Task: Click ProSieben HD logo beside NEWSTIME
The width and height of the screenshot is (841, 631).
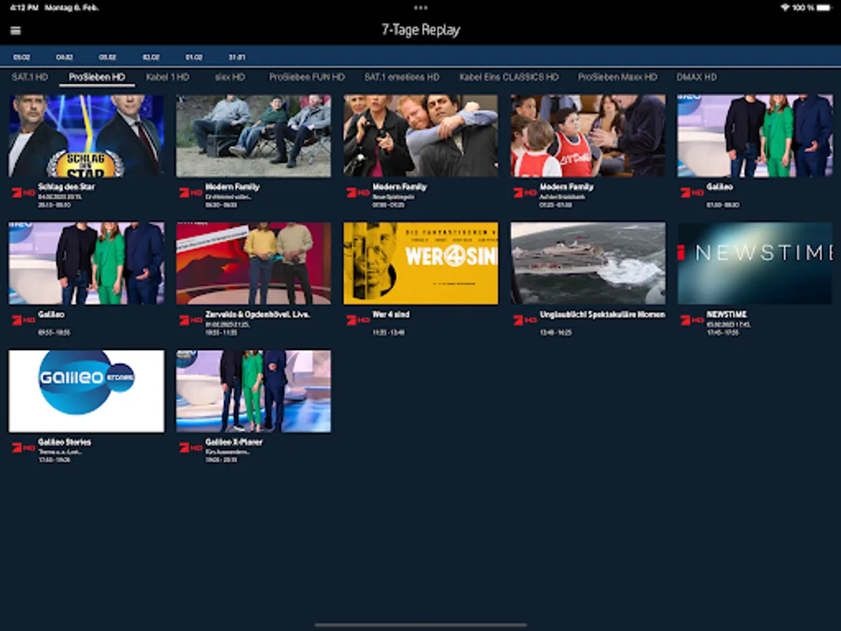Action: pos(692,320)
